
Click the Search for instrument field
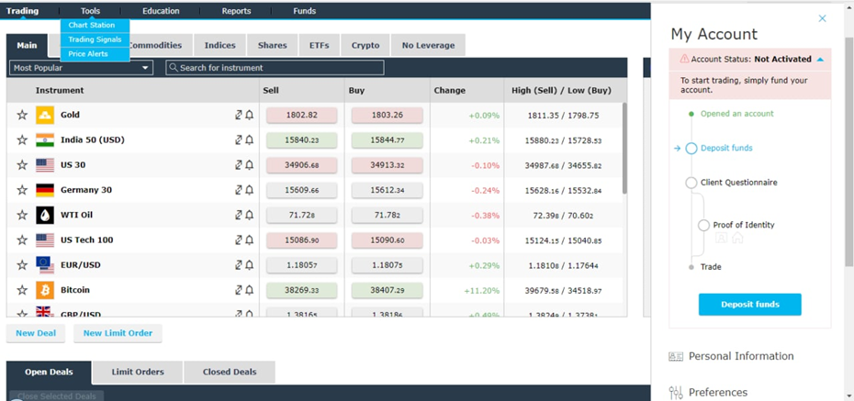coord(275,68)
